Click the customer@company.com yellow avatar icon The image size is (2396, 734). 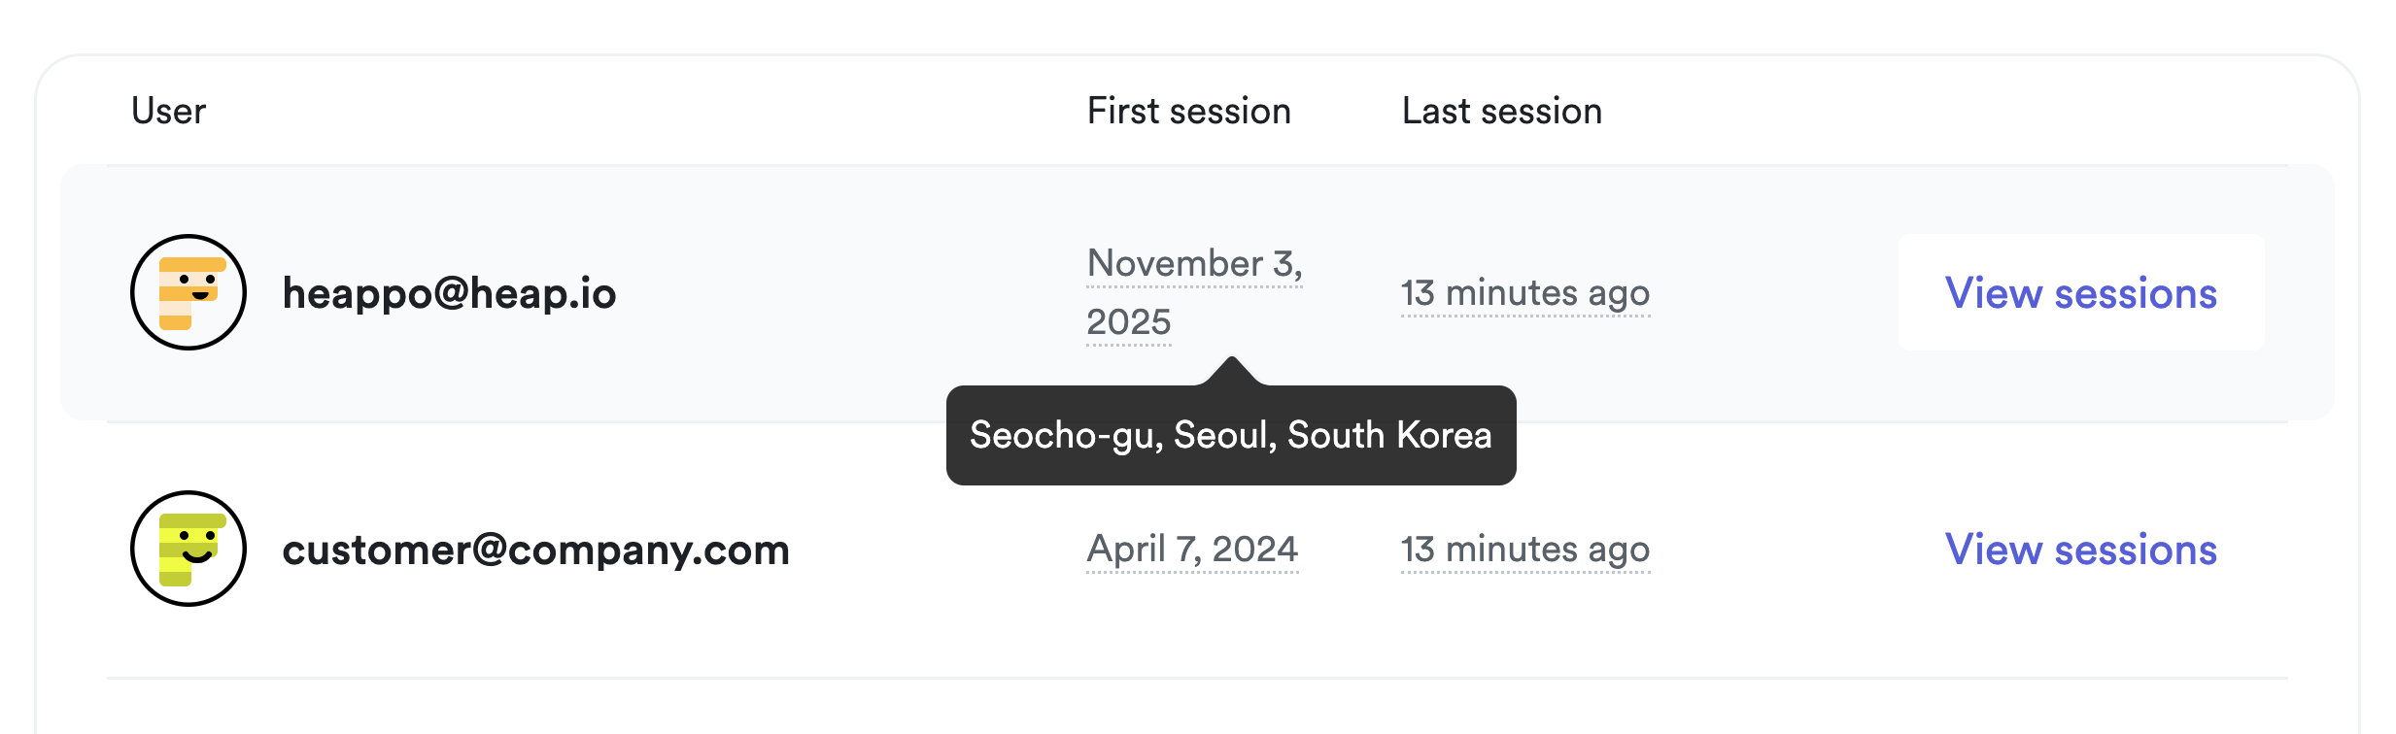[x=188, y=549]
